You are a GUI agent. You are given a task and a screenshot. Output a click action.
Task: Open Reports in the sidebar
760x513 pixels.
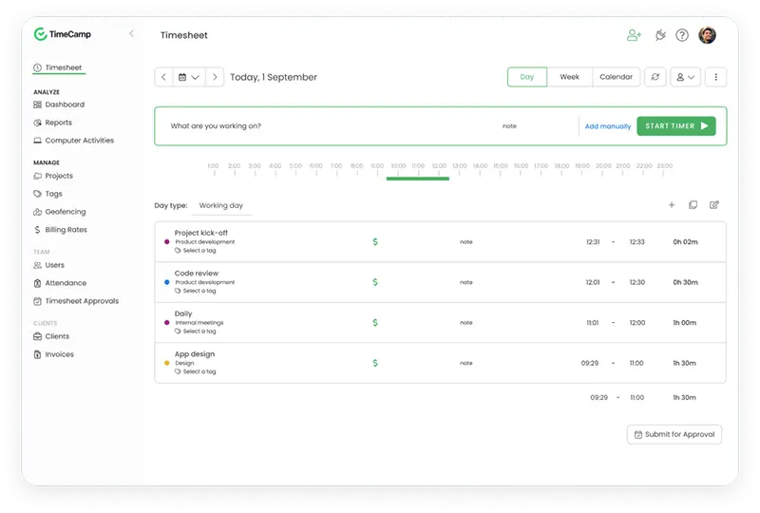(58, 123)
